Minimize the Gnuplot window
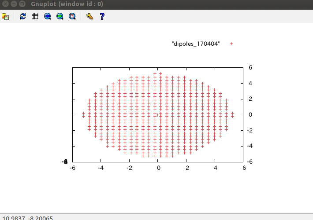 (14, 4)
